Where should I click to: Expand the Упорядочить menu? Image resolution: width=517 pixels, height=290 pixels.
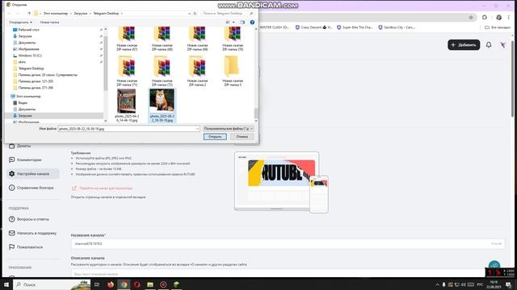point(20,23)
